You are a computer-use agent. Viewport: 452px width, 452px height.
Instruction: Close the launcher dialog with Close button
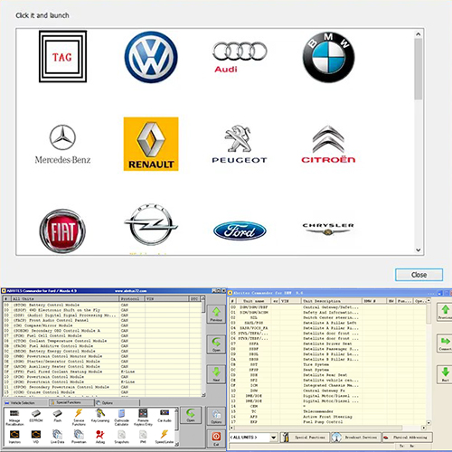coord(419,275)
